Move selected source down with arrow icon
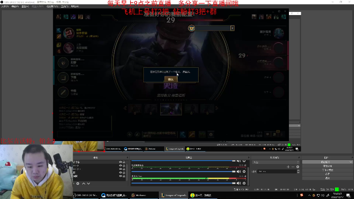 point(88,184)
